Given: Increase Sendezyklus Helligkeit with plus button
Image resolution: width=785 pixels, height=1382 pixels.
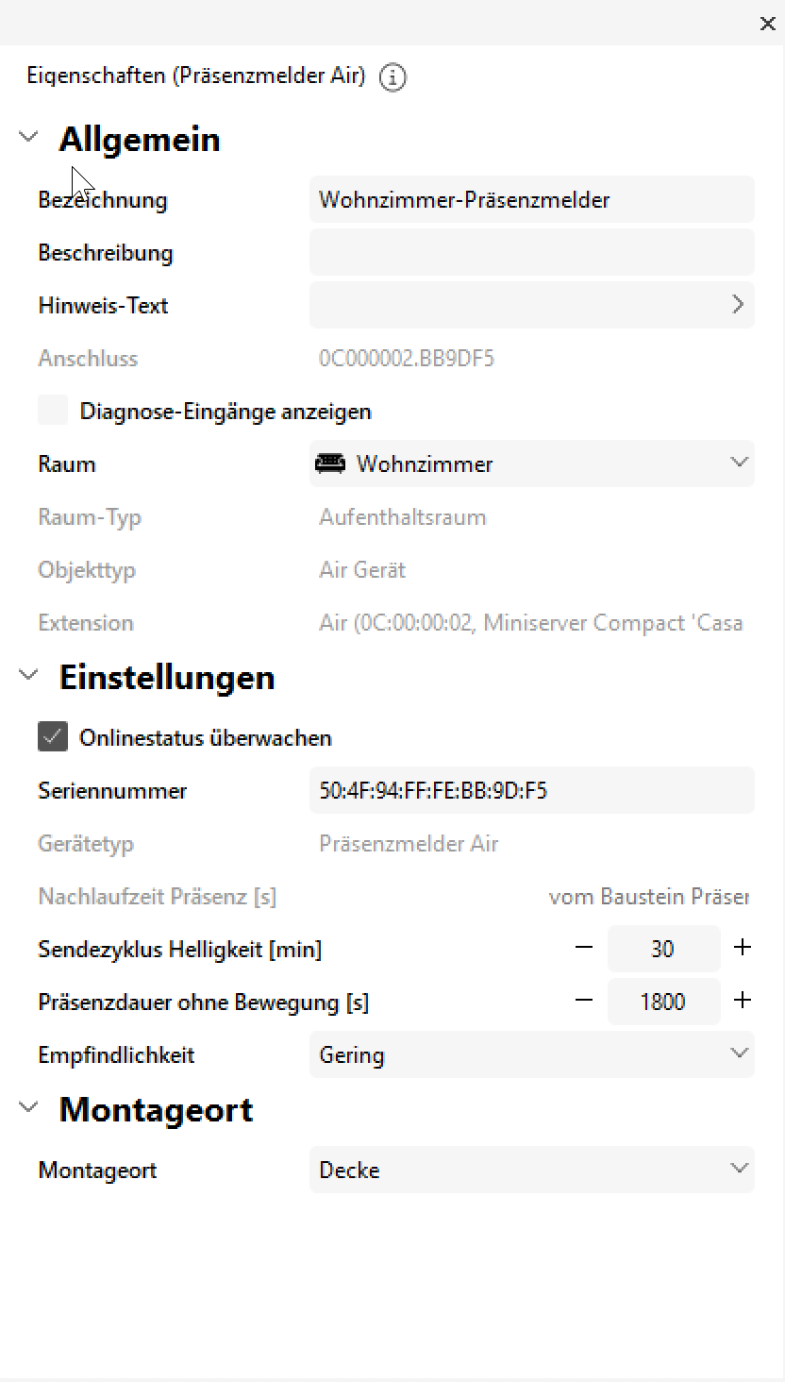Looking at the screenshot, I should (743, 948).
